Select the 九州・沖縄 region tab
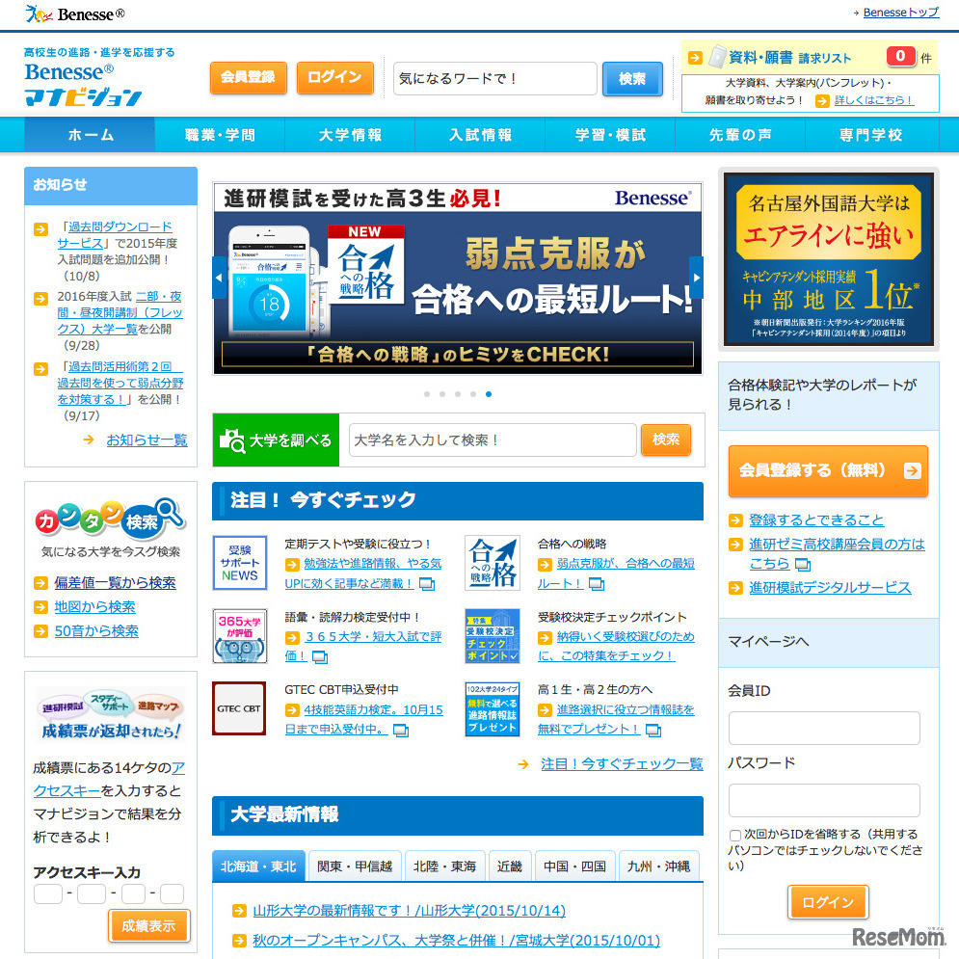This screenshot has width=959, height=959. point(658,866)
